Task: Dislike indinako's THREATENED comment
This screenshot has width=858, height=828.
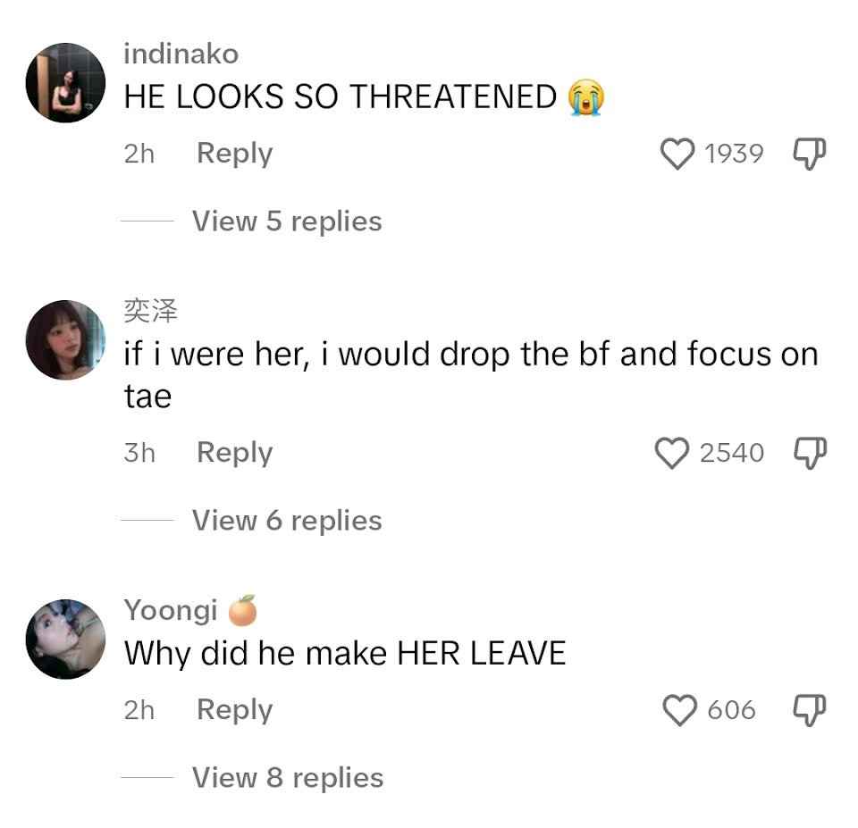Action: 810,154
